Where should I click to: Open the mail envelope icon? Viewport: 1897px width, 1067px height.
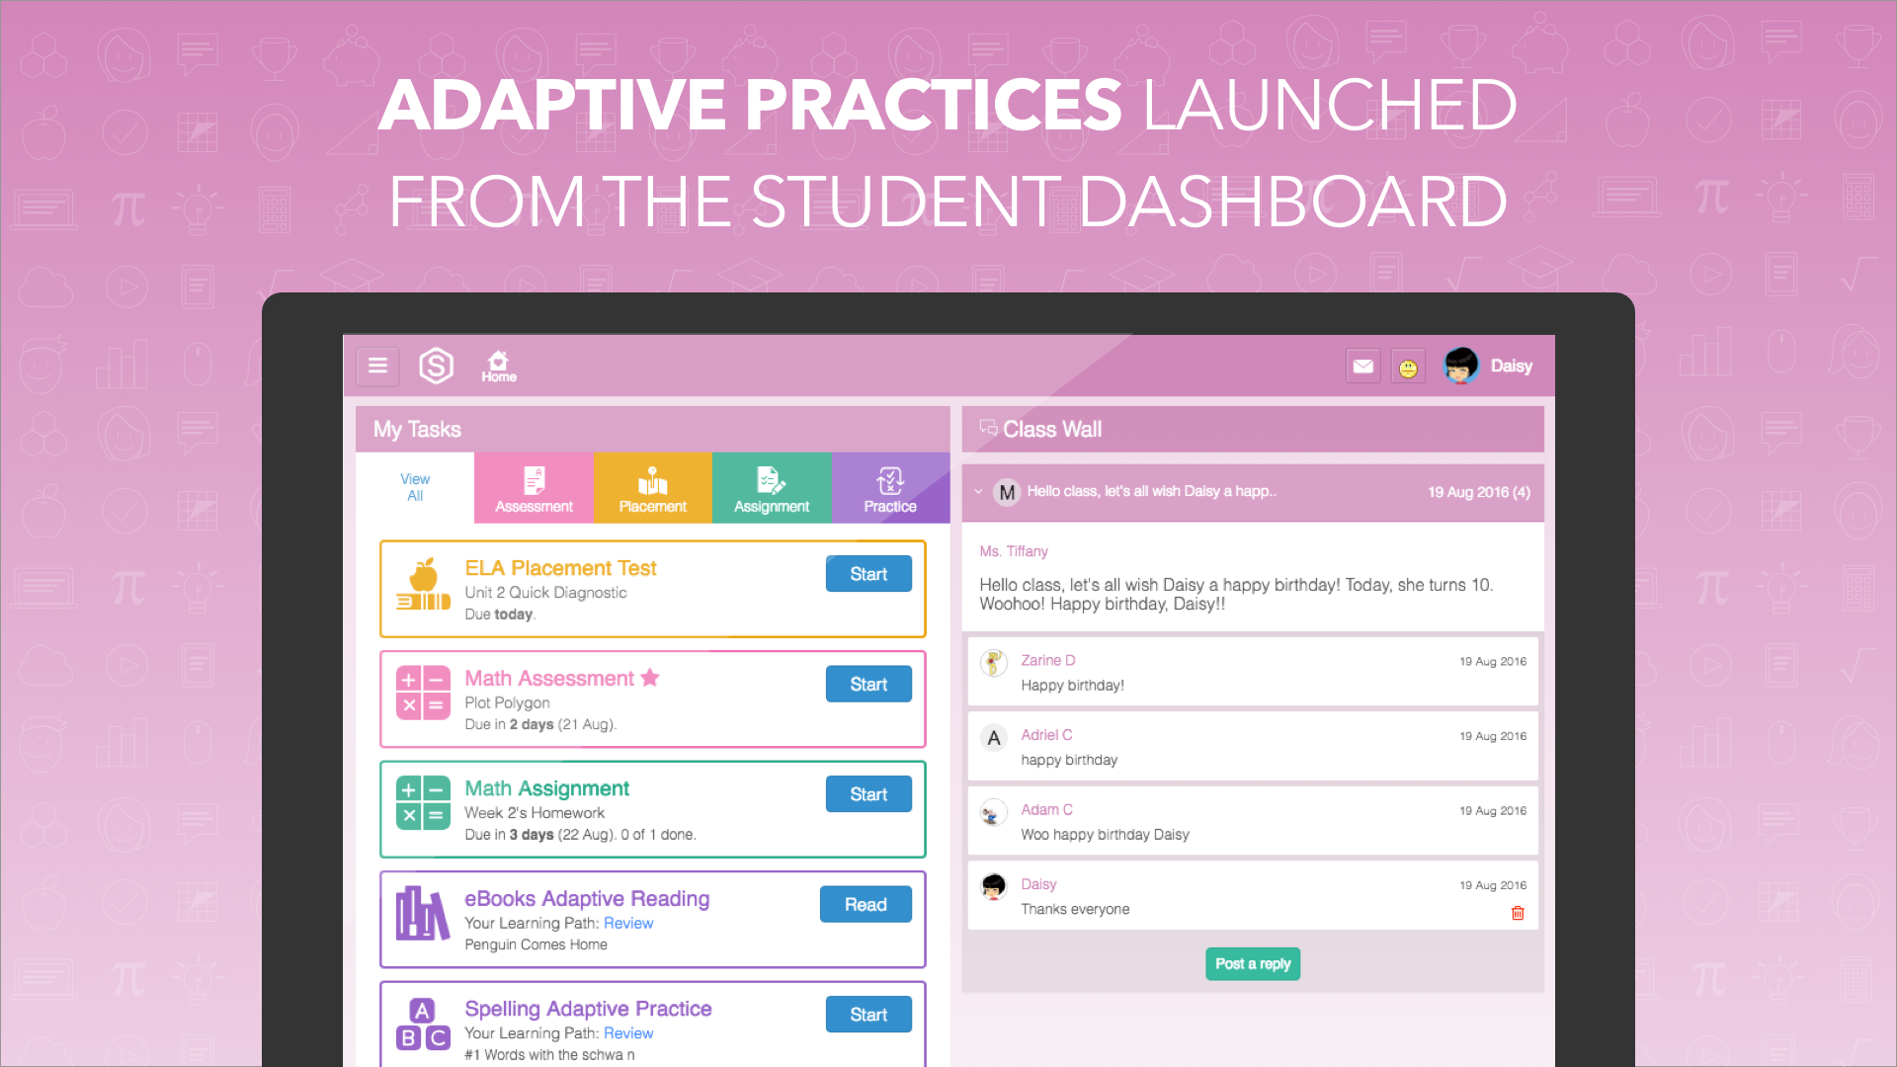pos(1362,367)
